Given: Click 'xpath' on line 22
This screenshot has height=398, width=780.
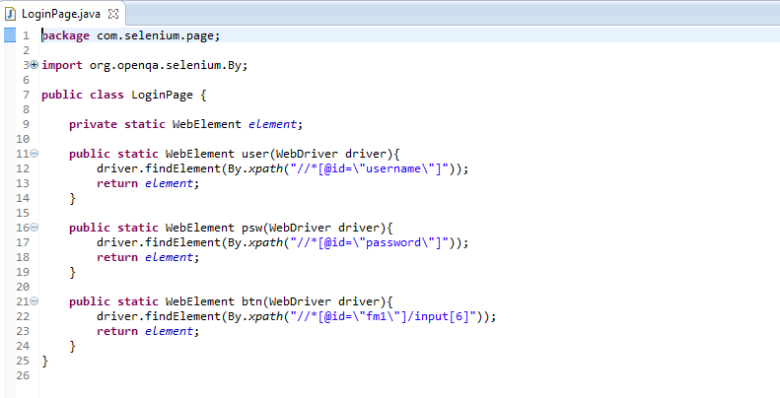Looking at the screenshot, I should (266, 316).
